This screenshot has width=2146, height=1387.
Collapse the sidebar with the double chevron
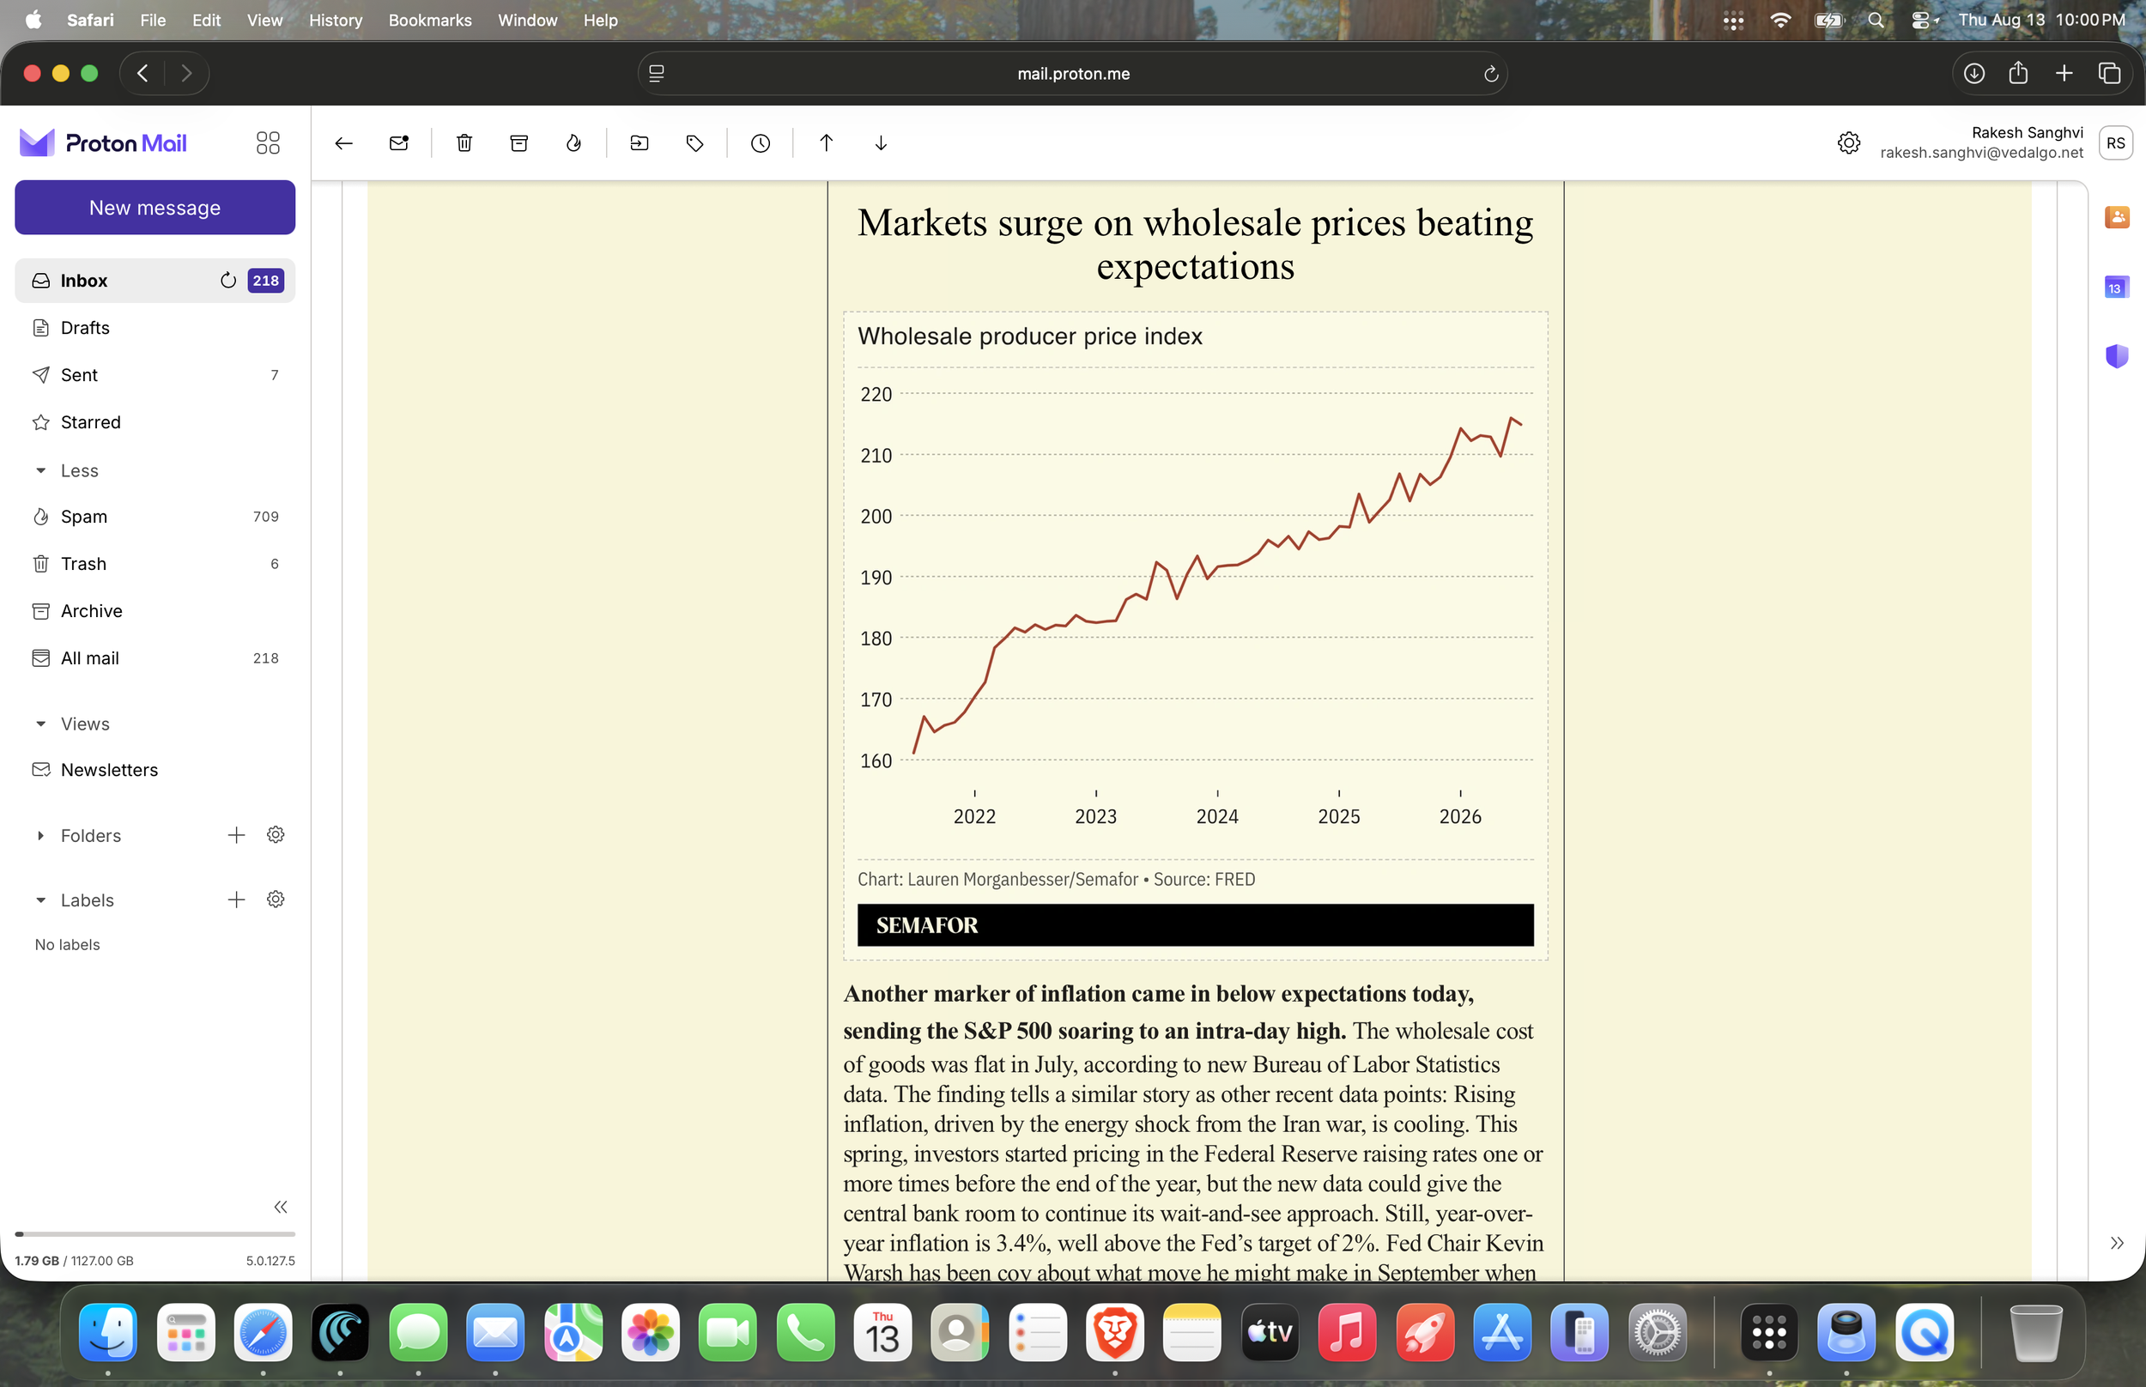(280, 1207)
